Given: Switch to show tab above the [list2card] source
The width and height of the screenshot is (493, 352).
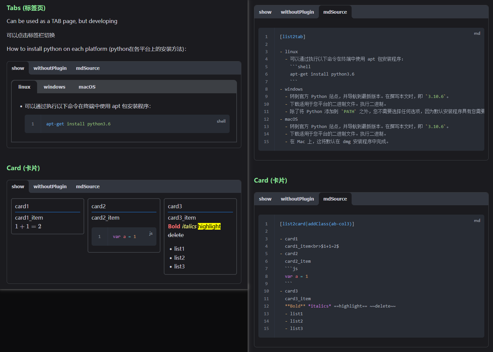Looking at the screenshot, I should [x=265, y=199].
